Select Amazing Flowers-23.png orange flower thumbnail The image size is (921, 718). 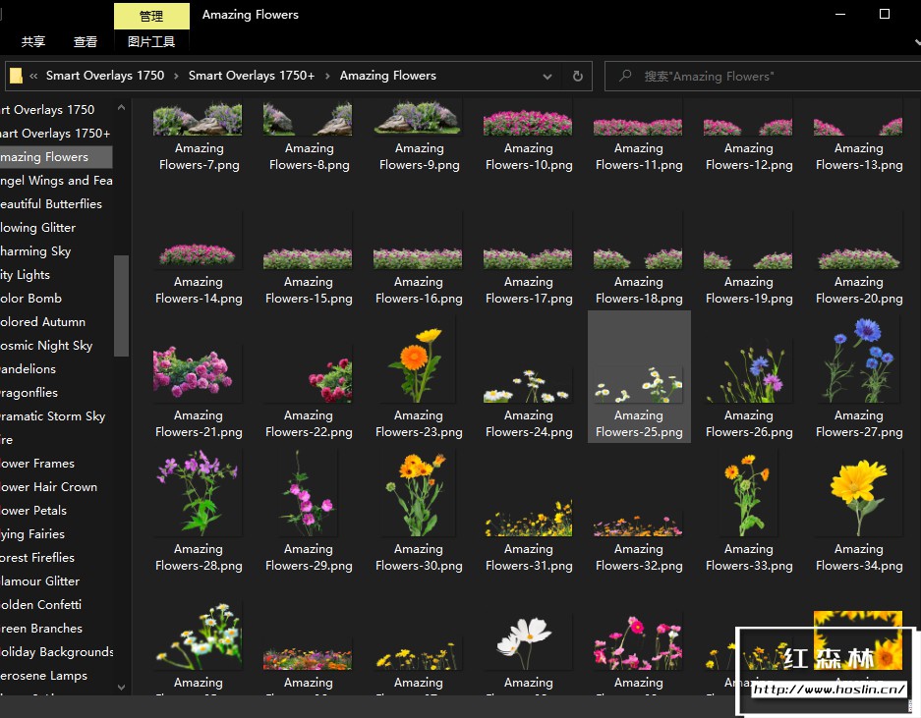click(418, 365)
